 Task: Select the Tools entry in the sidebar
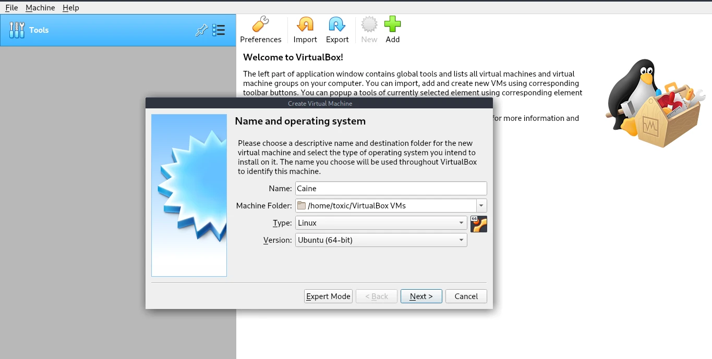click(39, 30)
